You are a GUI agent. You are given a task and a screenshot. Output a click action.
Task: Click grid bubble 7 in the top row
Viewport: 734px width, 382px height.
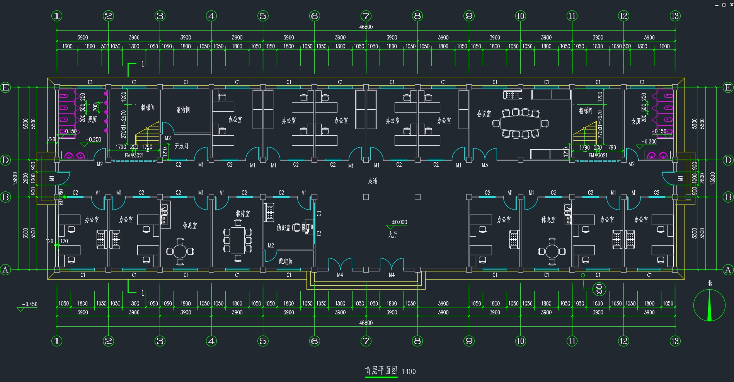(366, 16)
